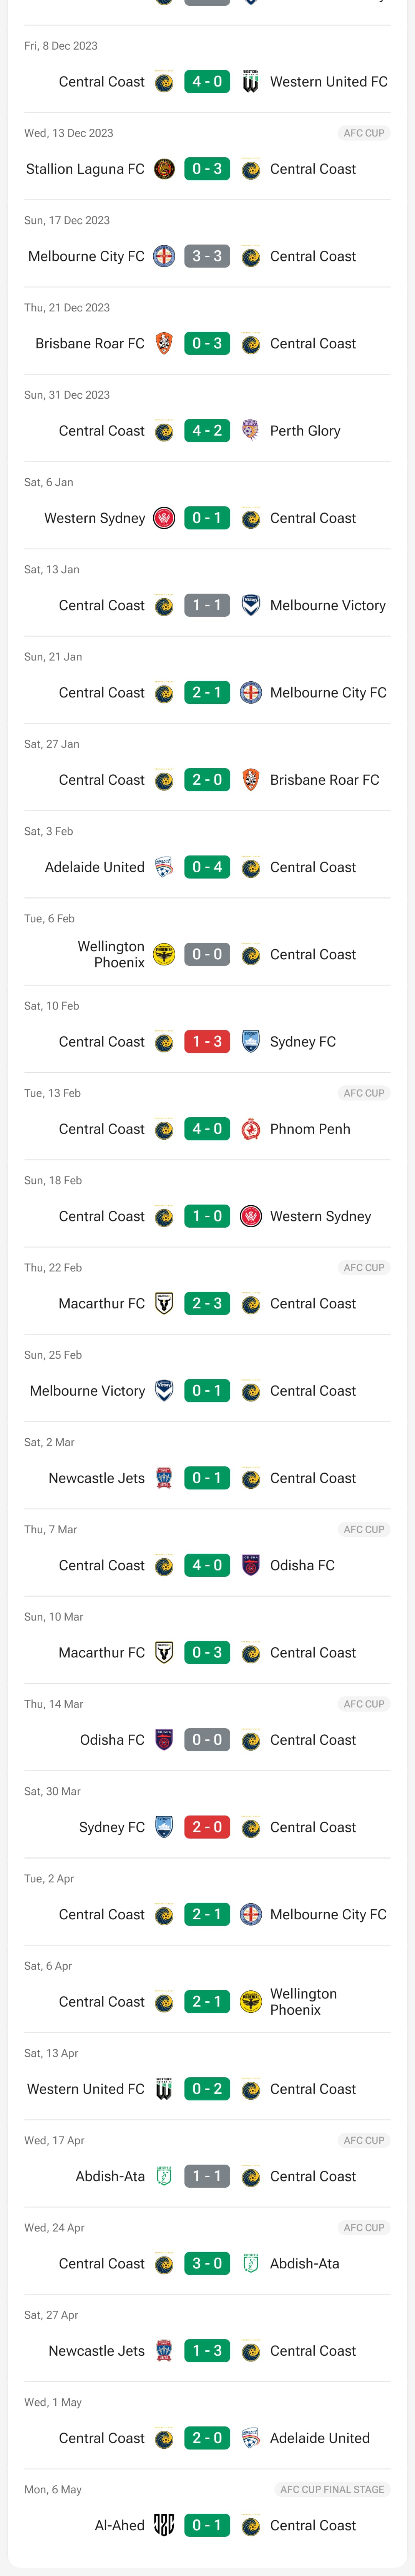Open the Macarthur FC team name, 22 Feb

click(102, 1304)
